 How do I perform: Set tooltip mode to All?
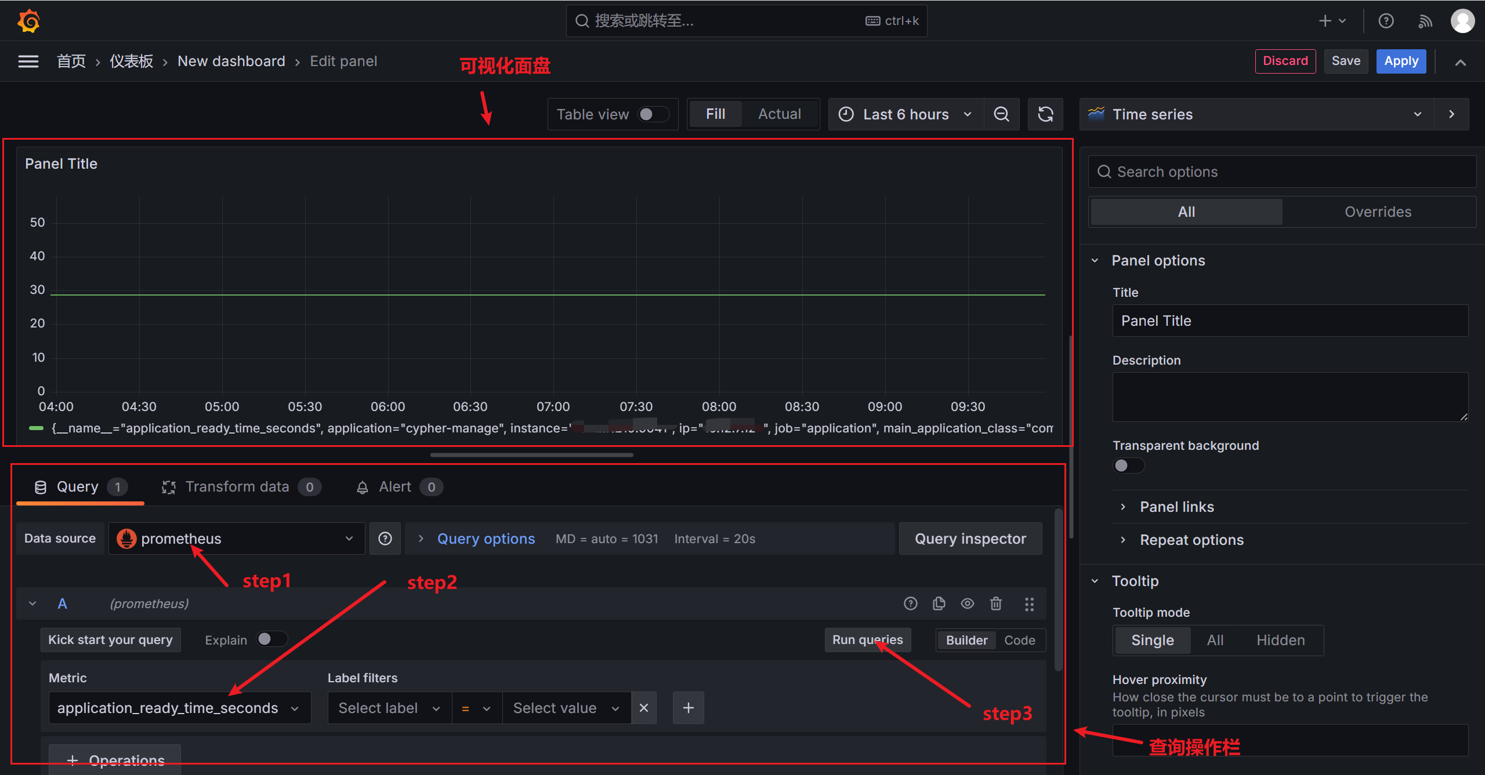pyautogui.click(x=1215, y=640)
